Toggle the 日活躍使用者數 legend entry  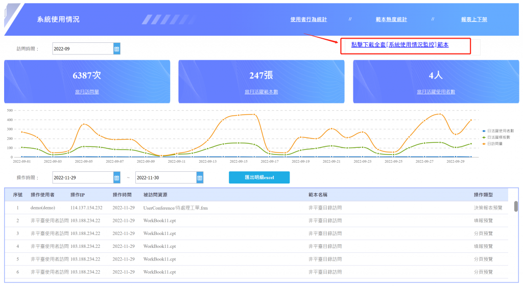(498, 131)
